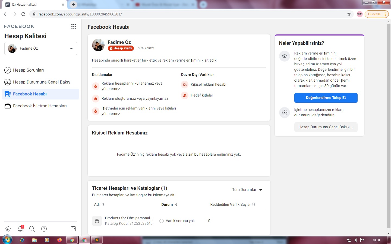Click the network icon in system tray
This screenshot has height=244, width=391.
(x=349, y=240)
